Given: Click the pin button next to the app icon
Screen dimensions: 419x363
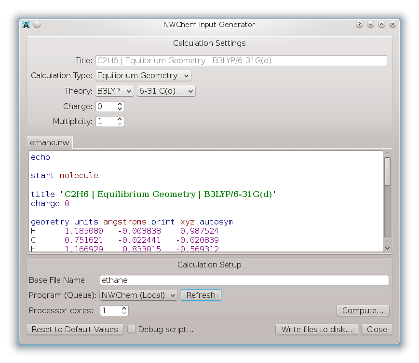Looking at the screenshot, I should coord(37,25).
